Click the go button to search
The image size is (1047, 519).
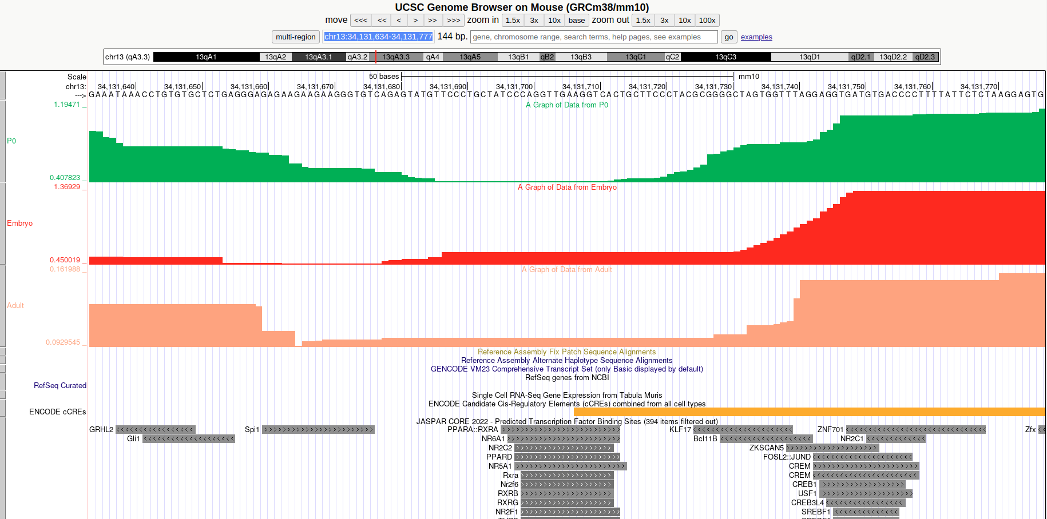coord(728,37)
